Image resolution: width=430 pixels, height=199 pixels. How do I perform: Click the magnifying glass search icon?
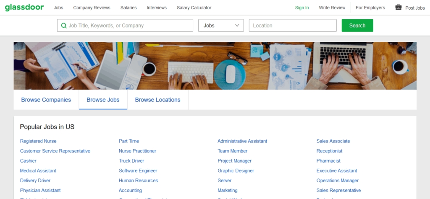click(64, 26)
